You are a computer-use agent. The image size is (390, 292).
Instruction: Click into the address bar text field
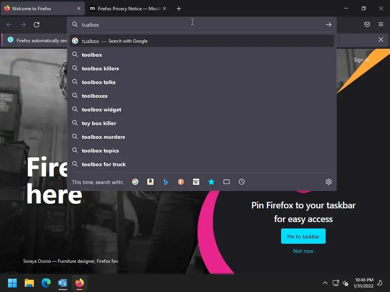(x=201, y=25)
